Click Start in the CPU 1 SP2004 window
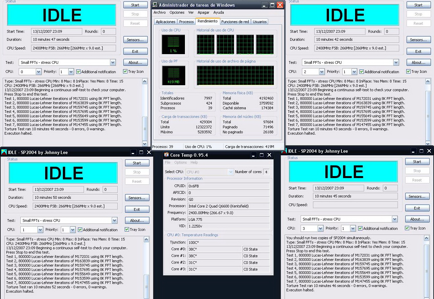Viewport: 434px width, 299px height. (x=137, y=163)
